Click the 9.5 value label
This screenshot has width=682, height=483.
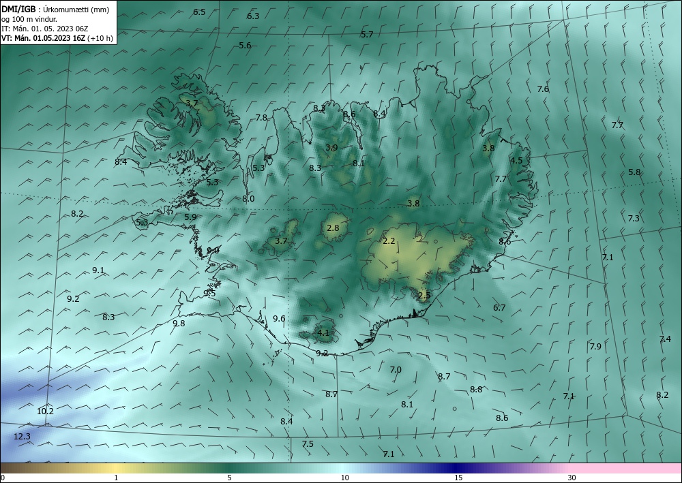(x=209, y=294)
